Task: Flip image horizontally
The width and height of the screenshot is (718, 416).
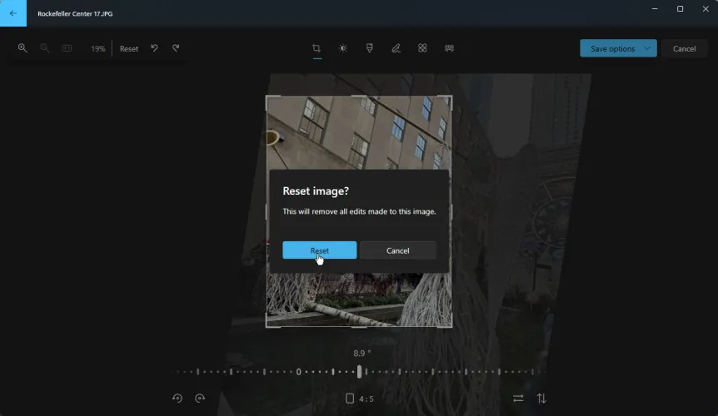Action: (x=518, y=399)
